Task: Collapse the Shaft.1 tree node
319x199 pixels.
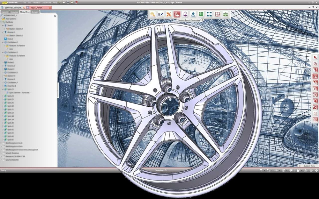Action: (3, 25)
